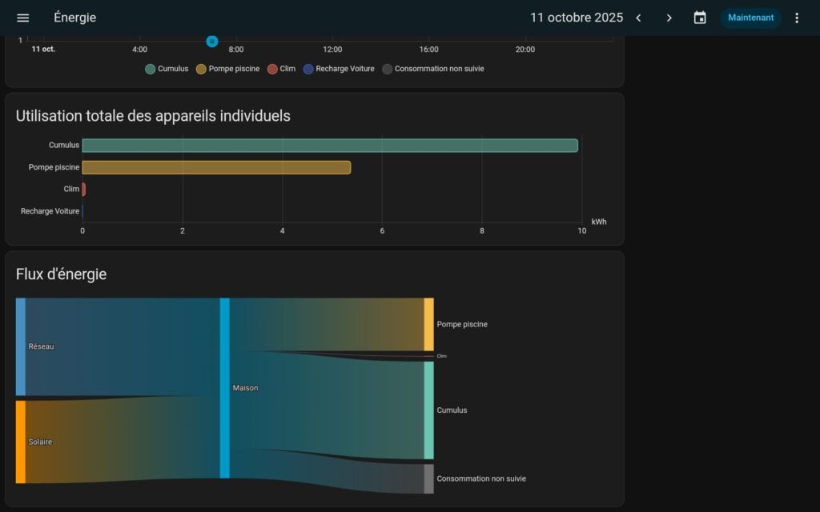
Task: Toggle Recharge Voiture legend entry
Action: (339, 69)
